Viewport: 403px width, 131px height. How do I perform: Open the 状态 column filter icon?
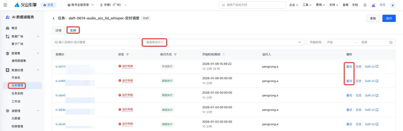pos(127,55)
